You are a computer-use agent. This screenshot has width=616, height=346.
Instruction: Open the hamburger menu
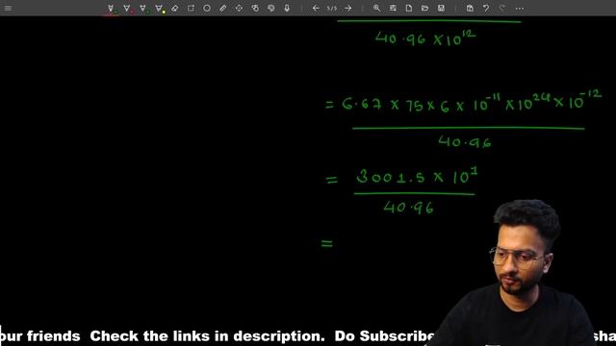tap(8, 8)
